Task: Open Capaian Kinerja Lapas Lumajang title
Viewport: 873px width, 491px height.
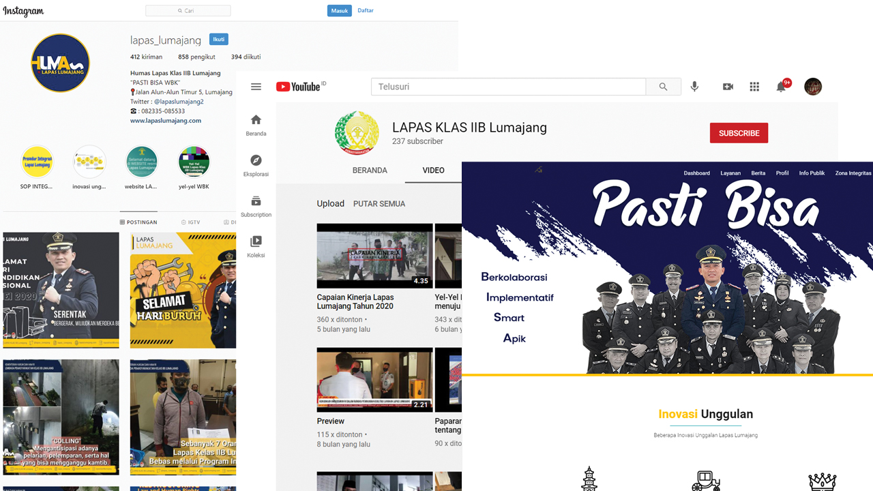Action: point(355,301)
